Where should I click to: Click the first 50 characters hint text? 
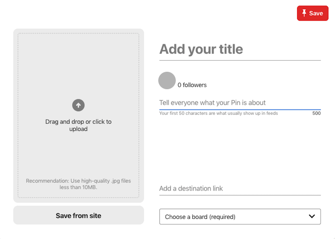coord(218,113)
